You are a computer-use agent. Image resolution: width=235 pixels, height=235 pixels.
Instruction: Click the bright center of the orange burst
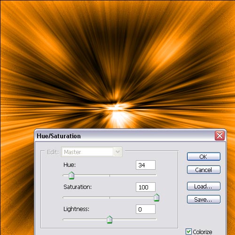pyautogui.click(x=116, y=108)
